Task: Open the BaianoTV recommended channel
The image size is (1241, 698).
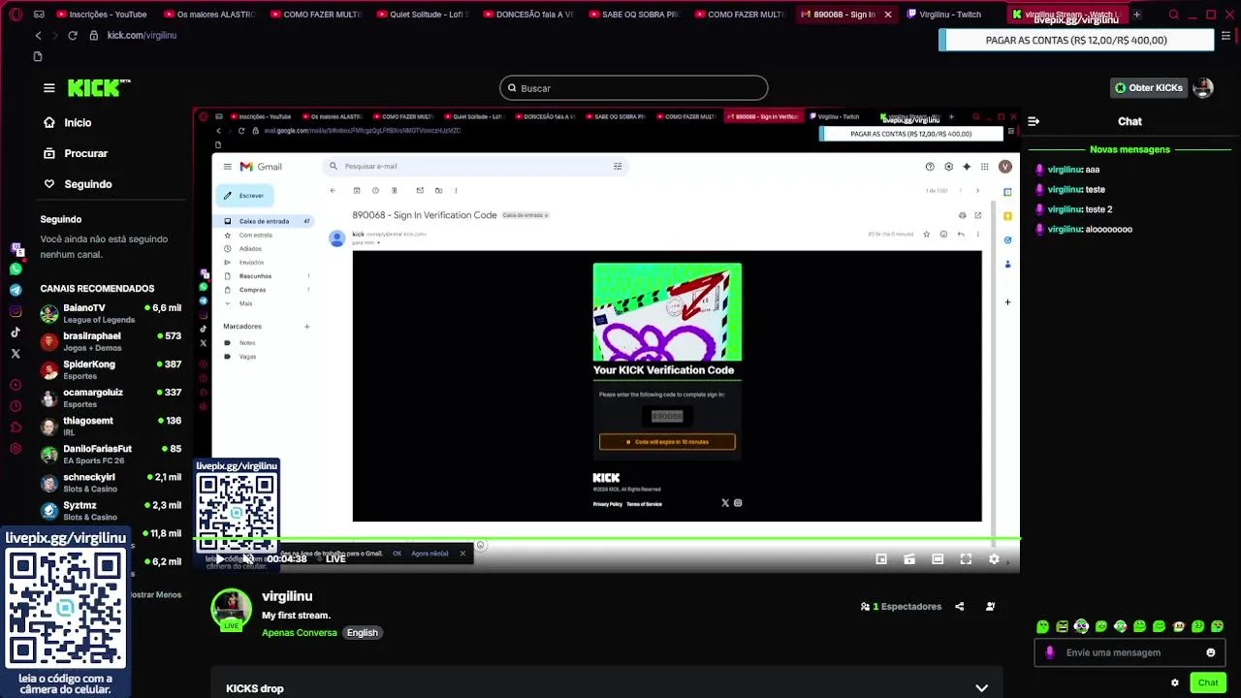Action: pos(111,313)
